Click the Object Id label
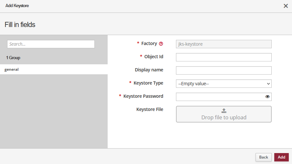The width and height of the screenshot is (292, 164). [154, 57]
